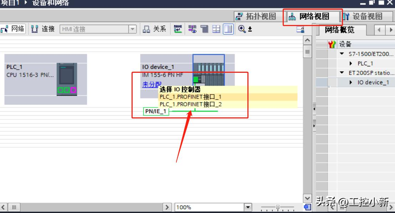Screen dimensions: 395x213
Task: Click the left tab scroll arrow in overview
Action: [x=379, y=30]
